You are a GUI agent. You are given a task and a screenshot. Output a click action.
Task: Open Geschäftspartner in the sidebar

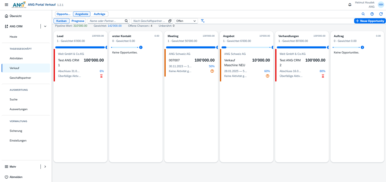26,78
